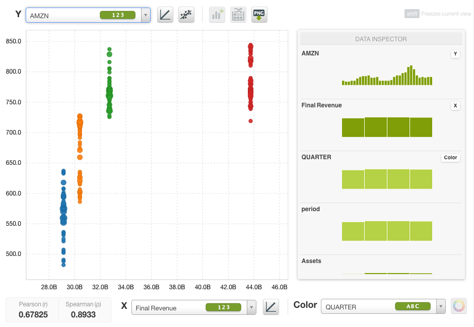This screenshot has height=327, width=474.
Task: Toggle the Y axis scale icon
Action: point(165,15)
